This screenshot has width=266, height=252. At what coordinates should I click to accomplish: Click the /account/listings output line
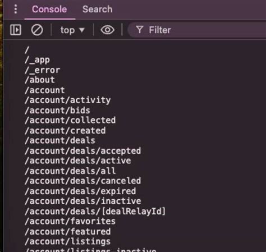click(x=68, y=242)
